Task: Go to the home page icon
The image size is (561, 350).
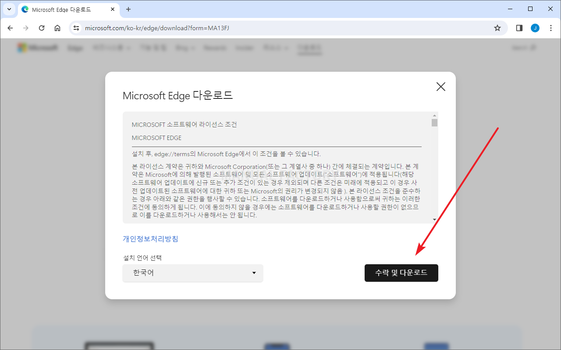Action: click(x=57, y=28)
